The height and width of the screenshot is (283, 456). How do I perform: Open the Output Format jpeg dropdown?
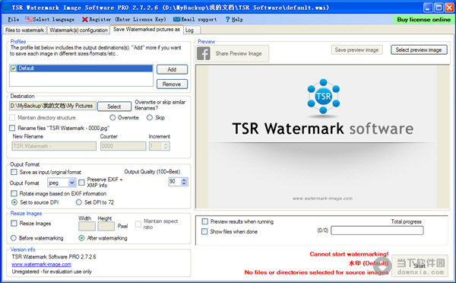pos(62,183)
